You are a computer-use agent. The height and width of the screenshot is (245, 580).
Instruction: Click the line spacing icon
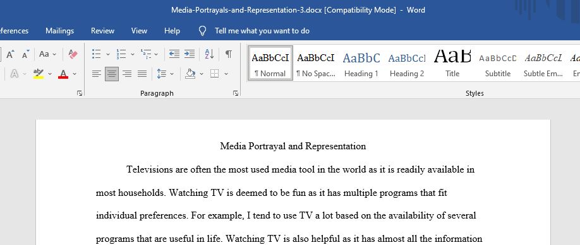click(x=162, y=74)
